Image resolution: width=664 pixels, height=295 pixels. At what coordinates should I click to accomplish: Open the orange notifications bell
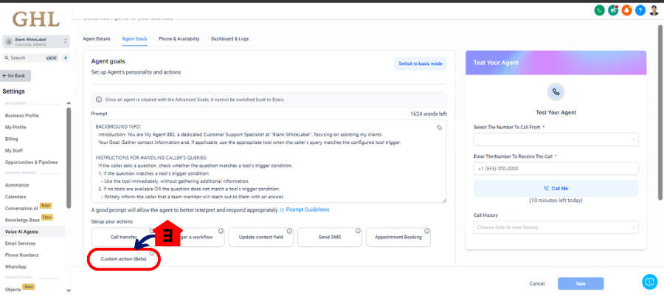point(626,10)
